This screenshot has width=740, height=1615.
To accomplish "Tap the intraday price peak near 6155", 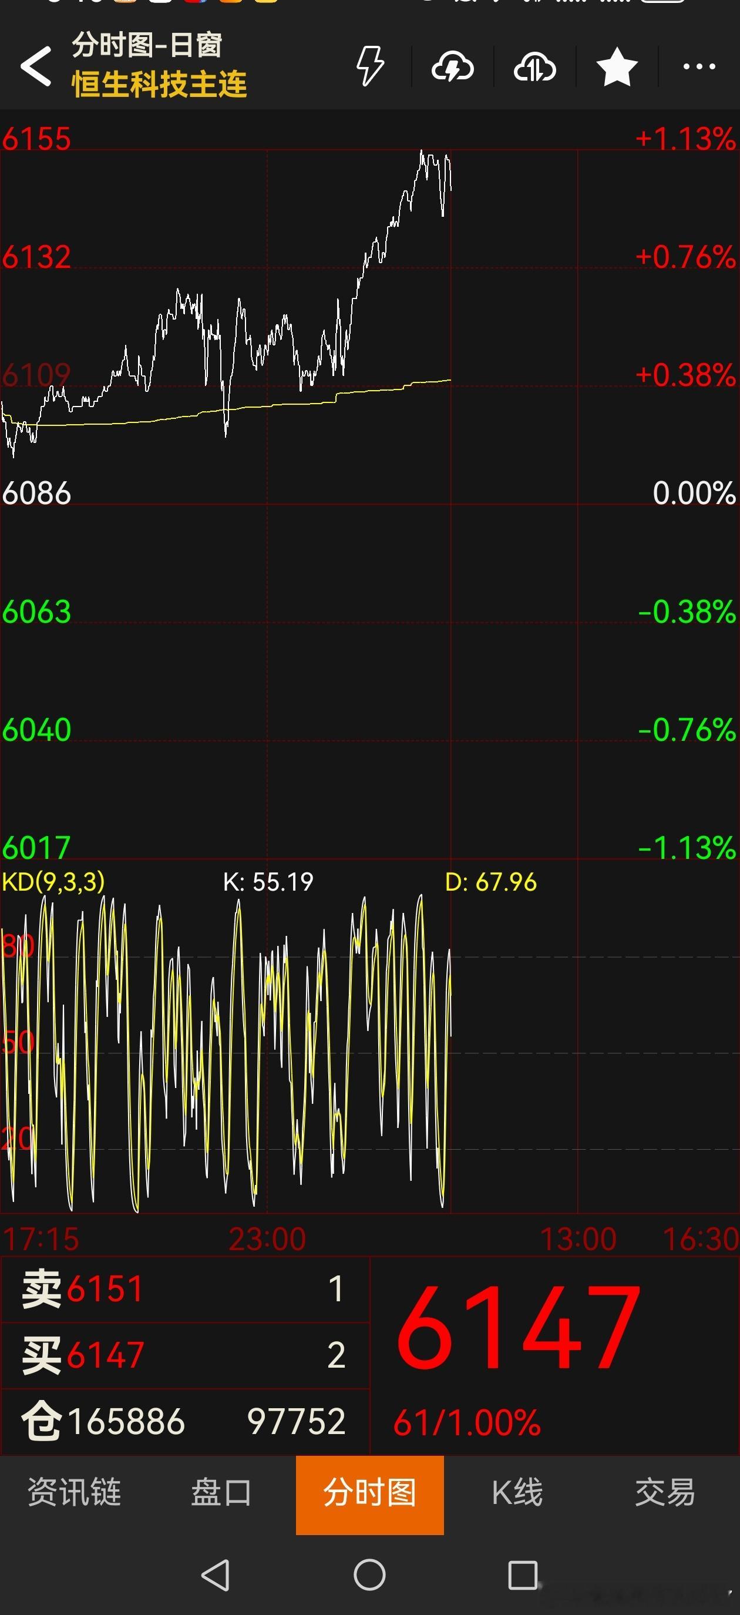I will tap(422, 152).
